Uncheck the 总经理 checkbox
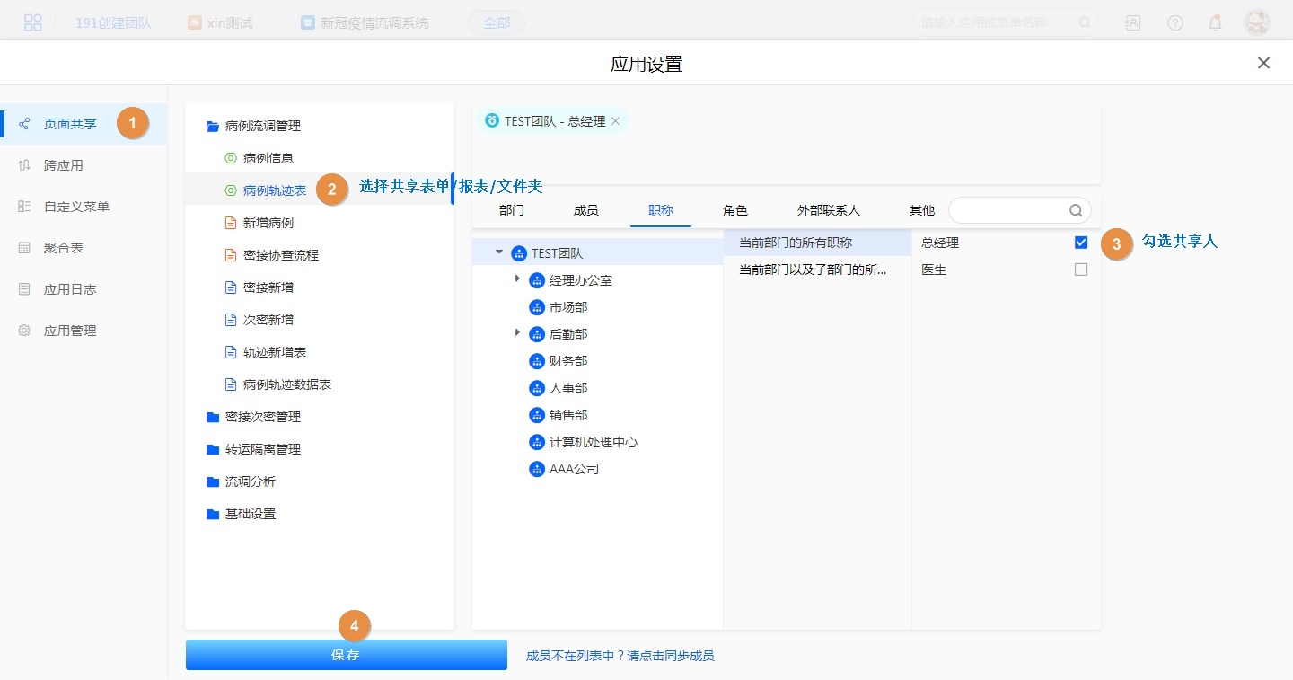 point(1081,243)
